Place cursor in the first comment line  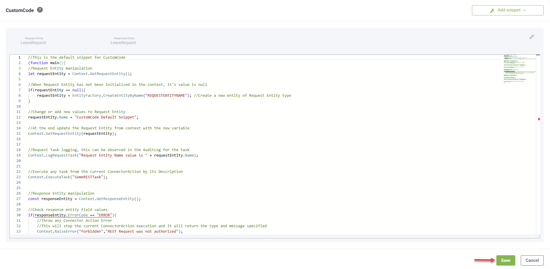coord(77,58)
